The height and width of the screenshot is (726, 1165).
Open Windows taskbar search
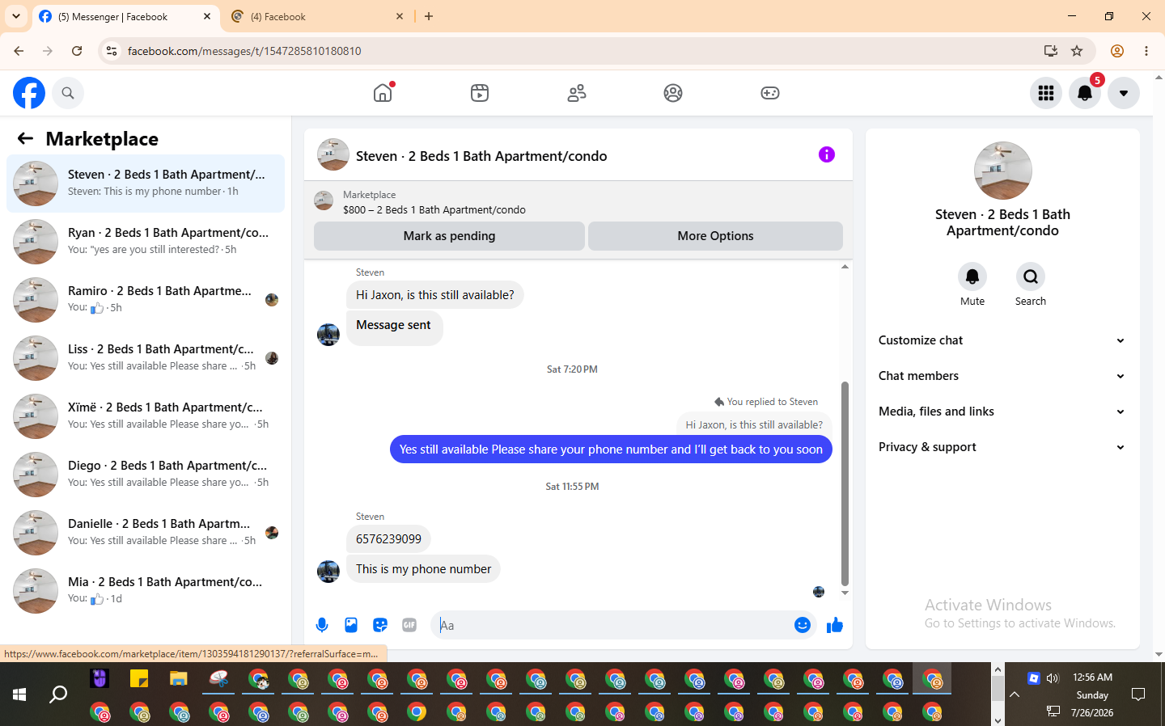58,694
